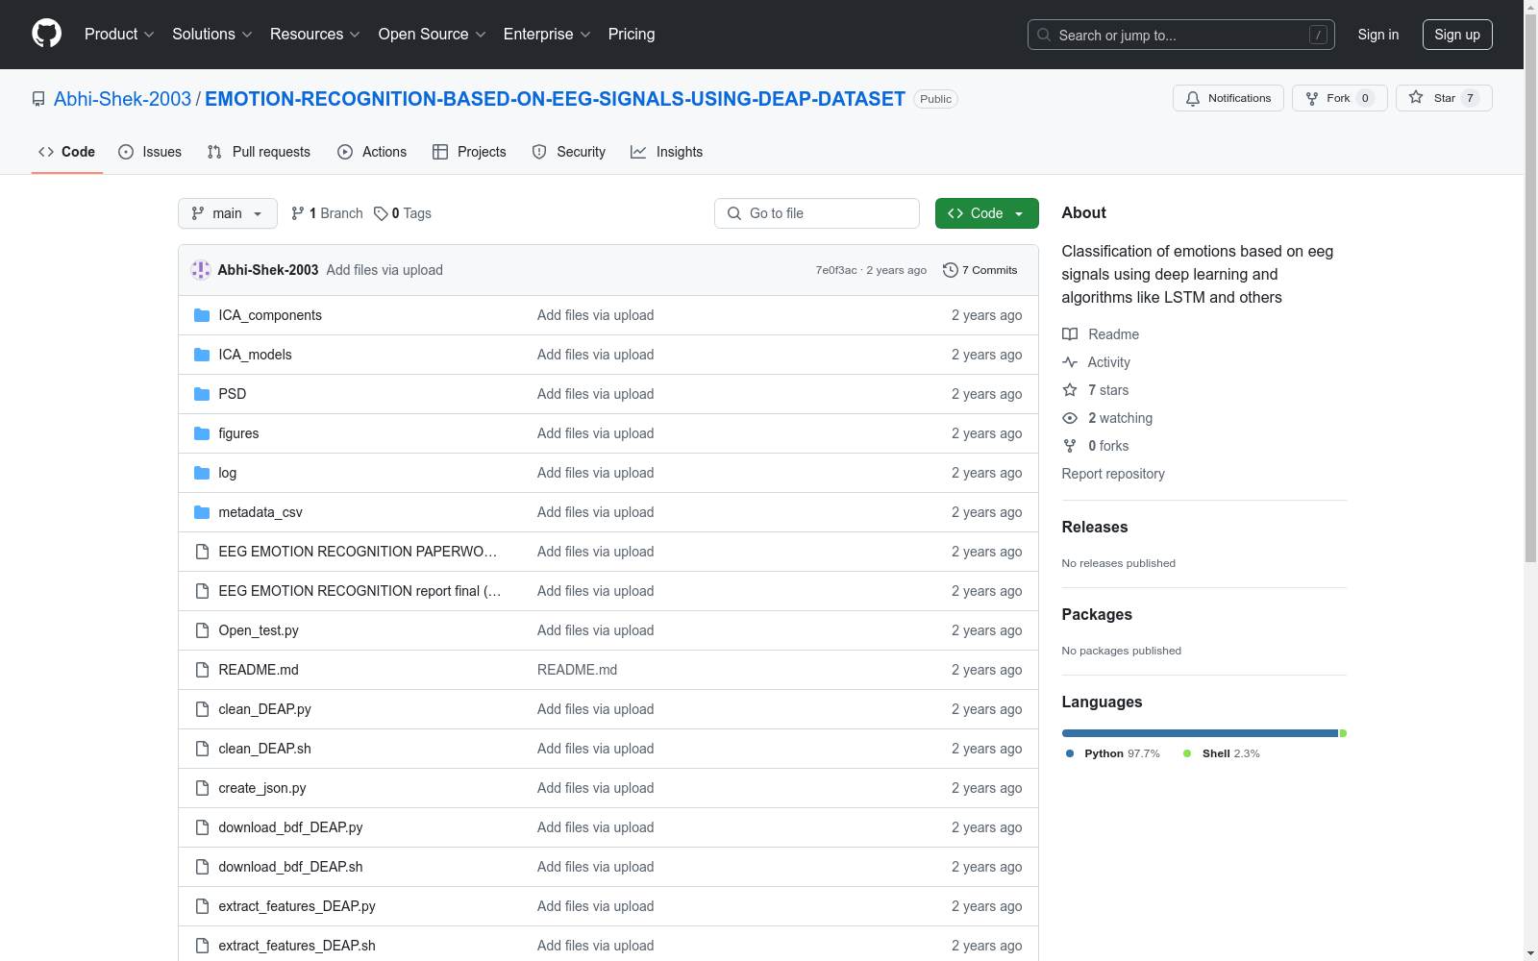1538x961 pixels.
Task: Expand the green Code dropdown button
Action: [x=986, y=213]
